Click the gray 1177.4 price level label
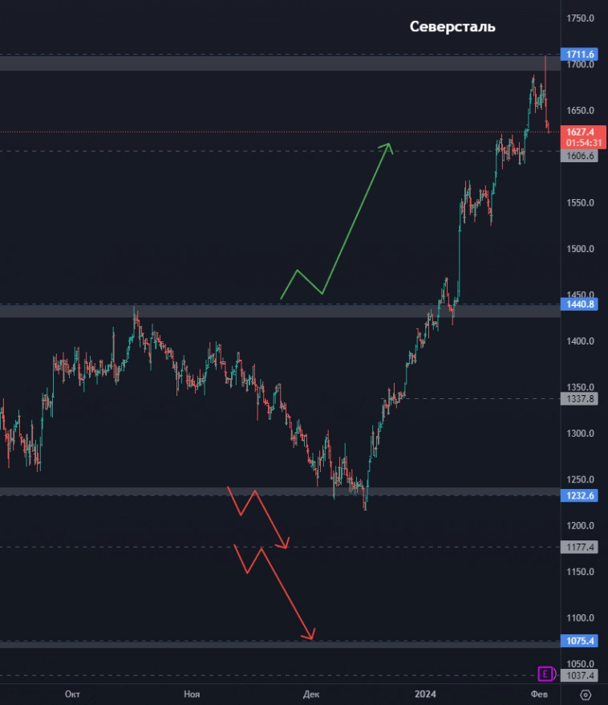The width and height of the screenshot is (608, 705). click(581, 547)
